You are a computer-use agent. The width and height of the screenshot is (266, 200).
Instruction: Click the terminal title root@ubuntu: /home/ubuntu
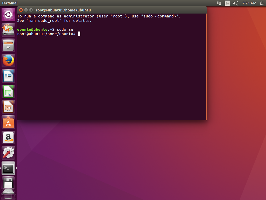[x=63, y=10]
